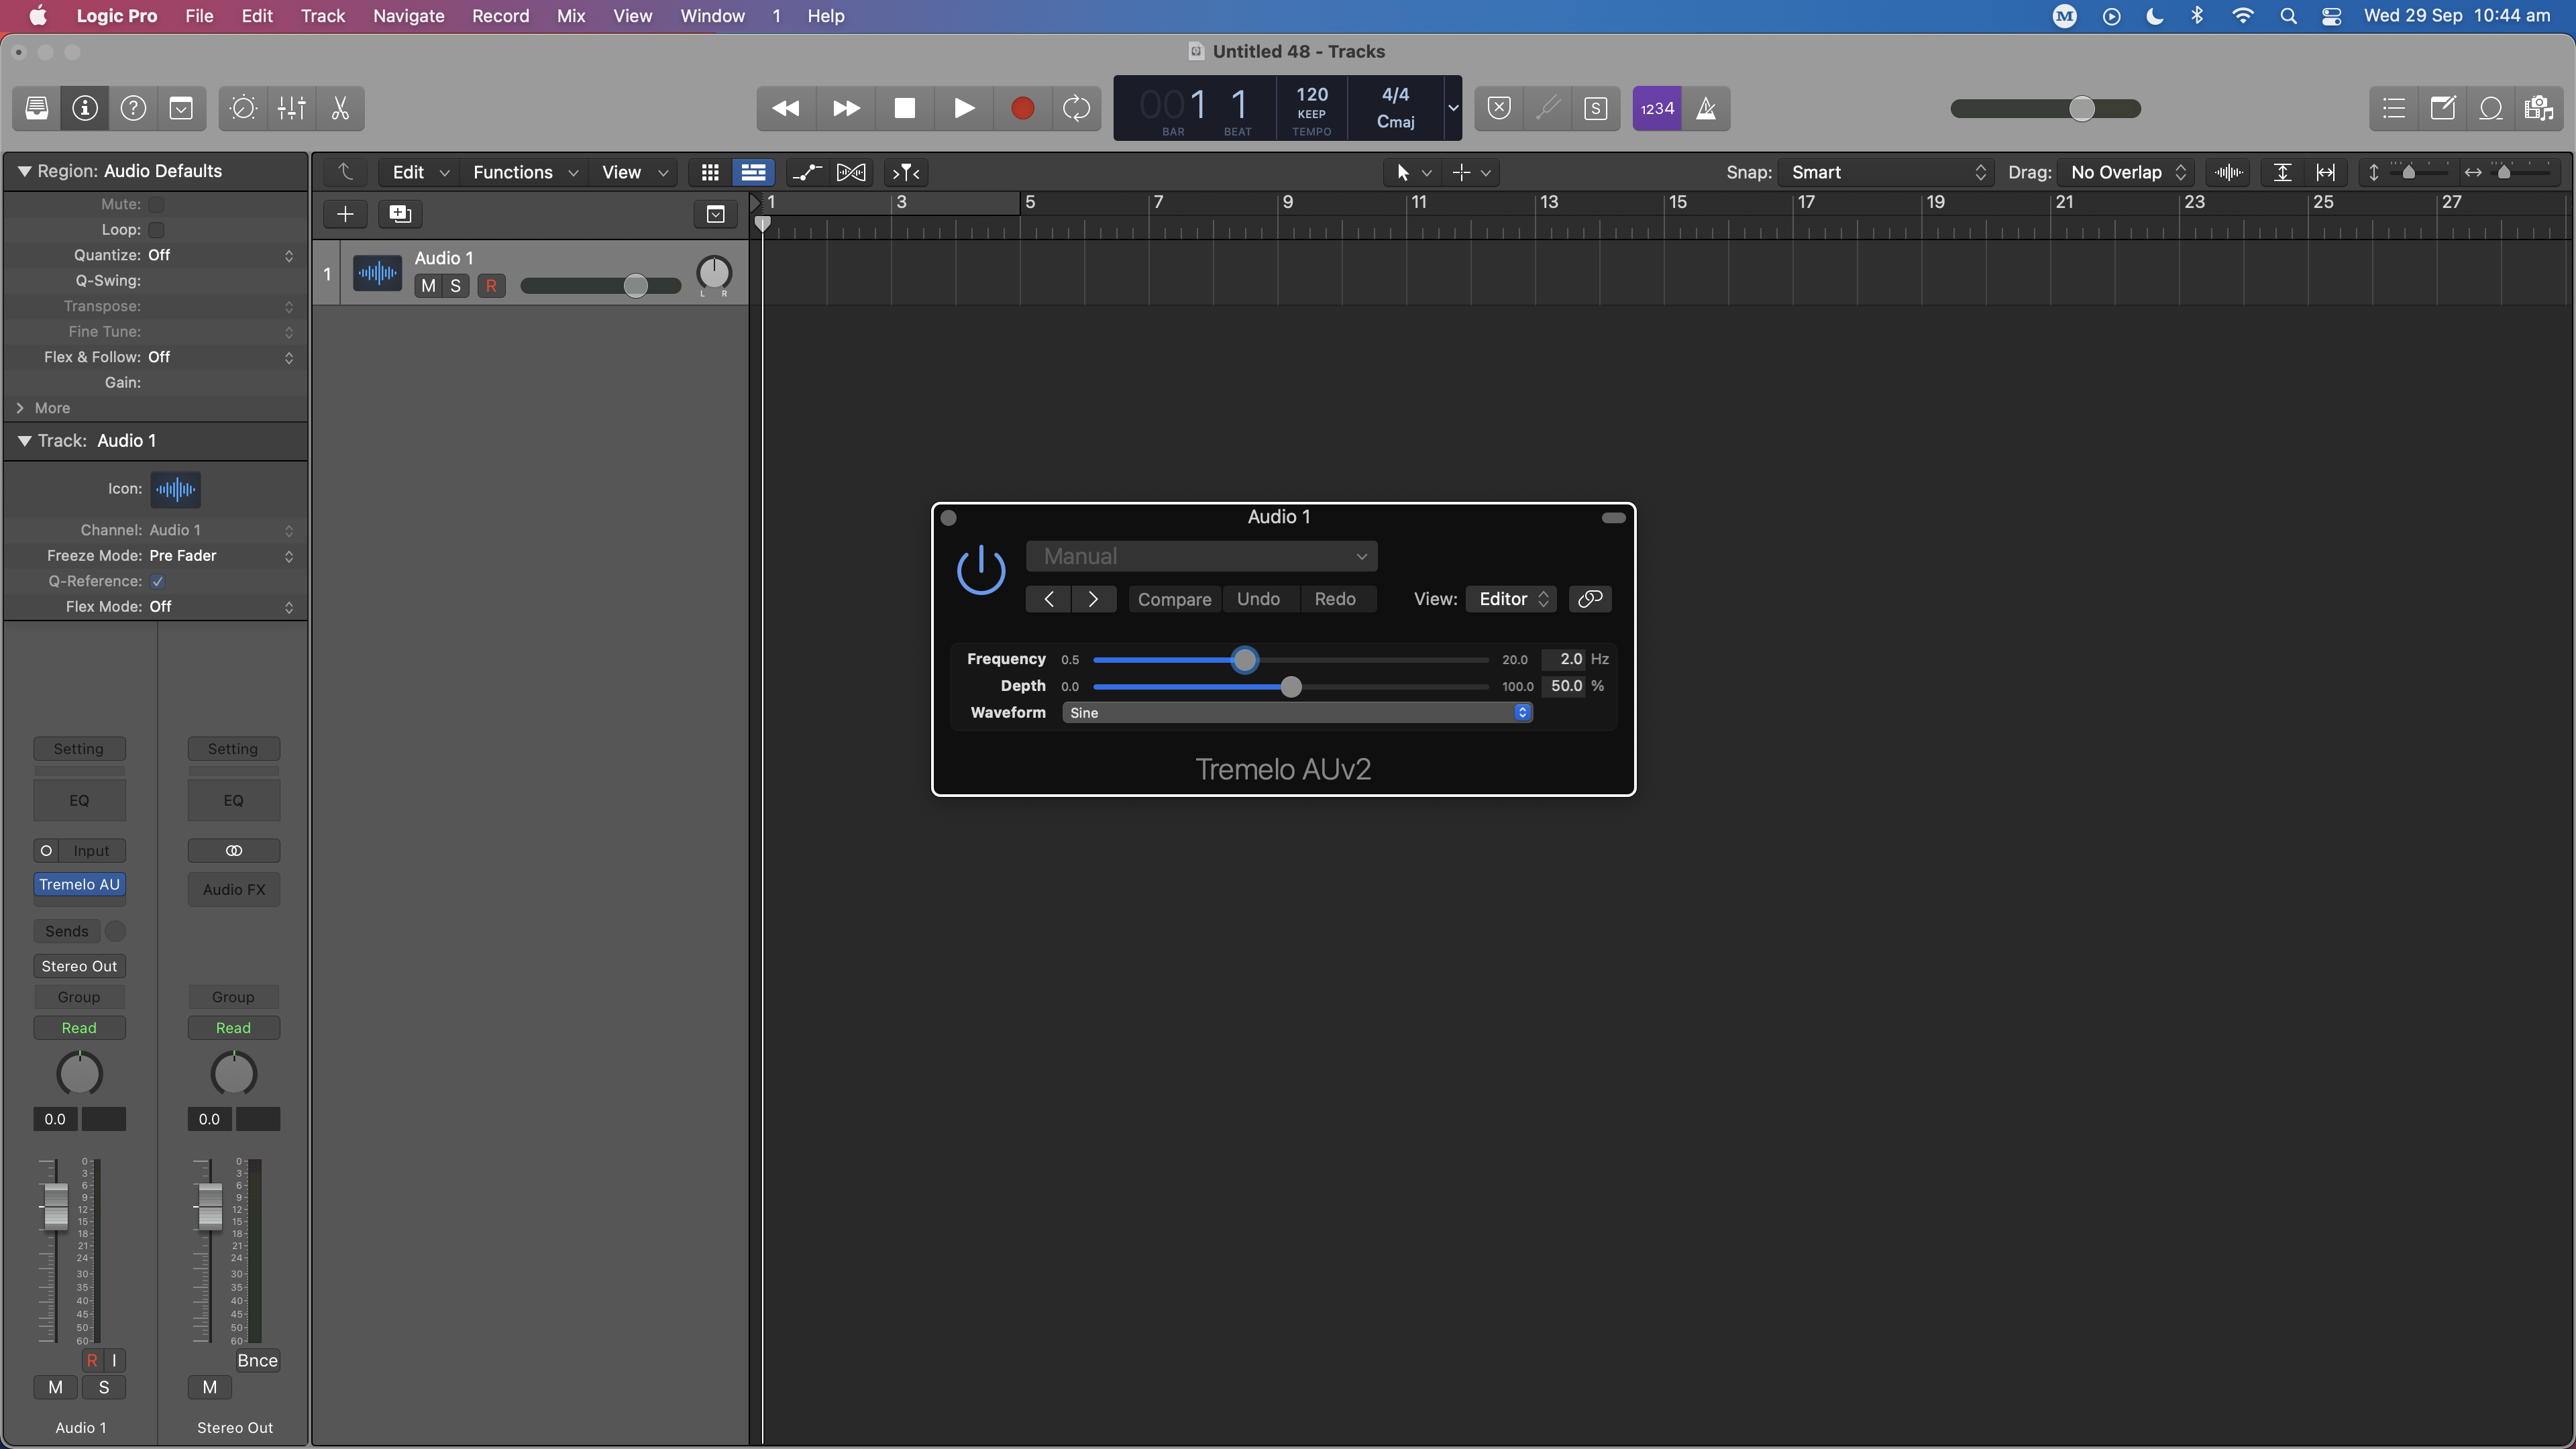The width and height of the screenshot is (2576, 1449).
Task: Open the Media Browser icon at top right
Action: point(2539,108)
